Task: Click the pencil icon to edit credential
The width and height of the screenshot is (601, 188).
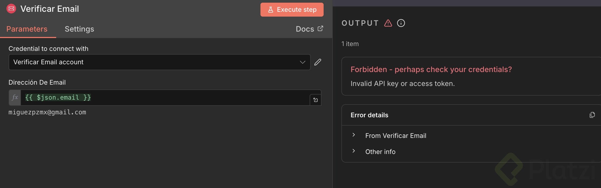Action: coord(318,62)
